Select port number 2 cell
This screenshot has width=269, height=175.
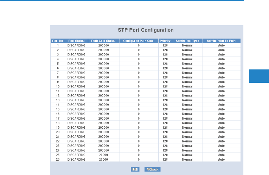coord(58,50)
